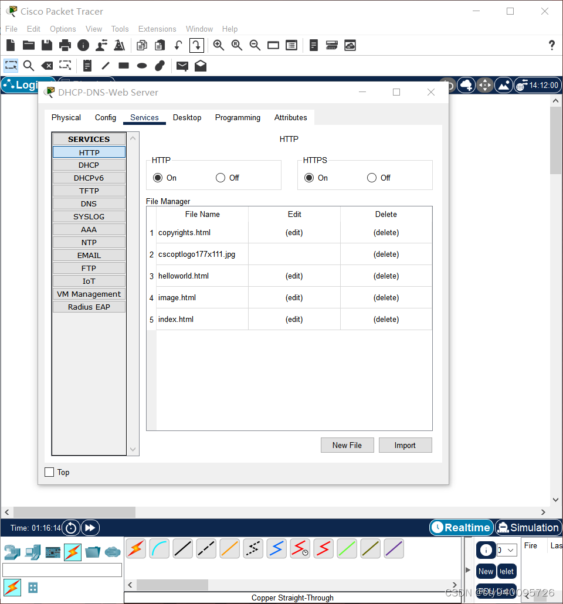Save the project with floppy disk icon
The height and width of the screenshot is (604, 563).
(x=47, y=46)
